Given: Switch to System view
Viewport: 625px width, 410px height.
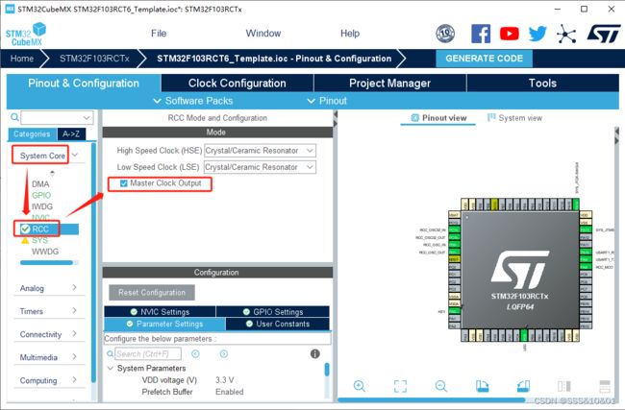Looking at the screenshot, I should pyautogui.click(x=515, y=118).
